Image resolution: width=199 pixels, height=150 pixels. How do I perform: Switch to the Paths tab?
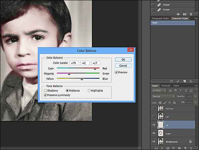tap(176, 86)
